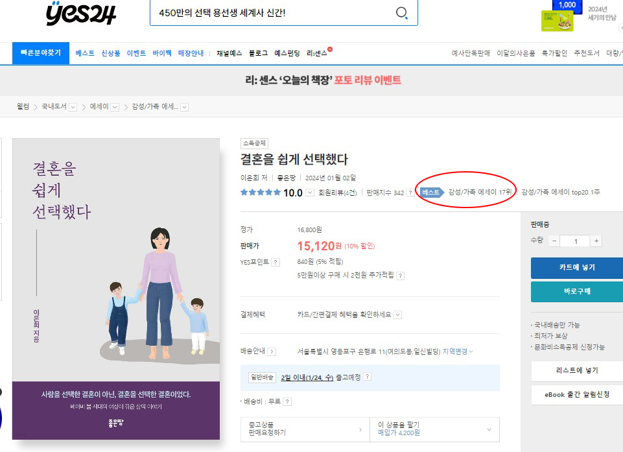
Task: Expand the rating 10.0 dropdown arrow
Action: pos(310,193)
